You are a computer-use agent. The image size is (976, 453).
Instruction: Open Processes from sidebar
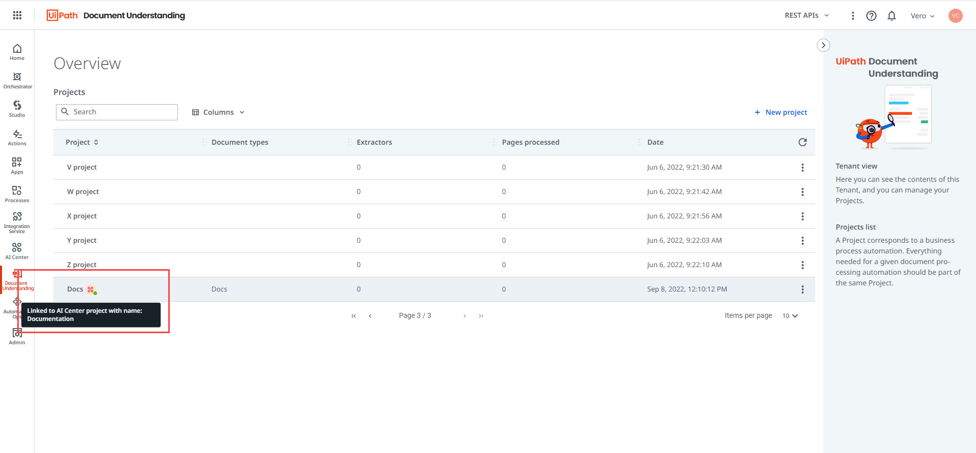[x=17, y=194]
